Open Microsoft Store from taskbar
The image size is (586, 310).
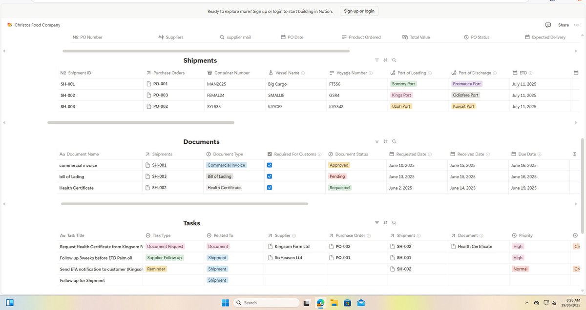tap(347, 303)
